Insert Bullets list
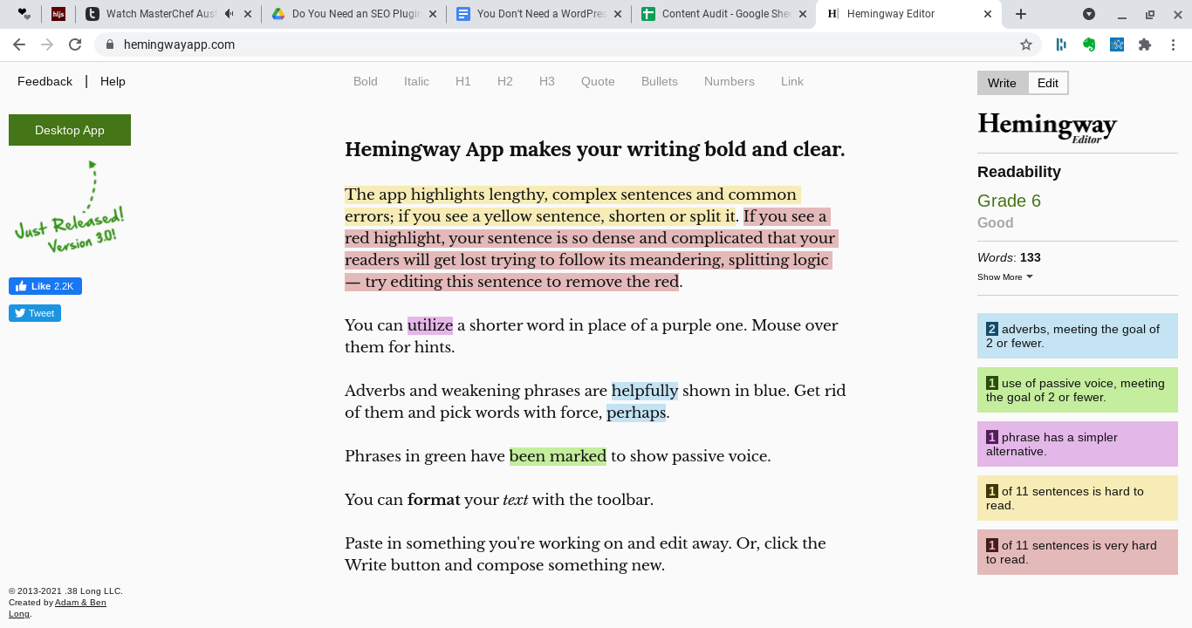 [x=660, y=81]
